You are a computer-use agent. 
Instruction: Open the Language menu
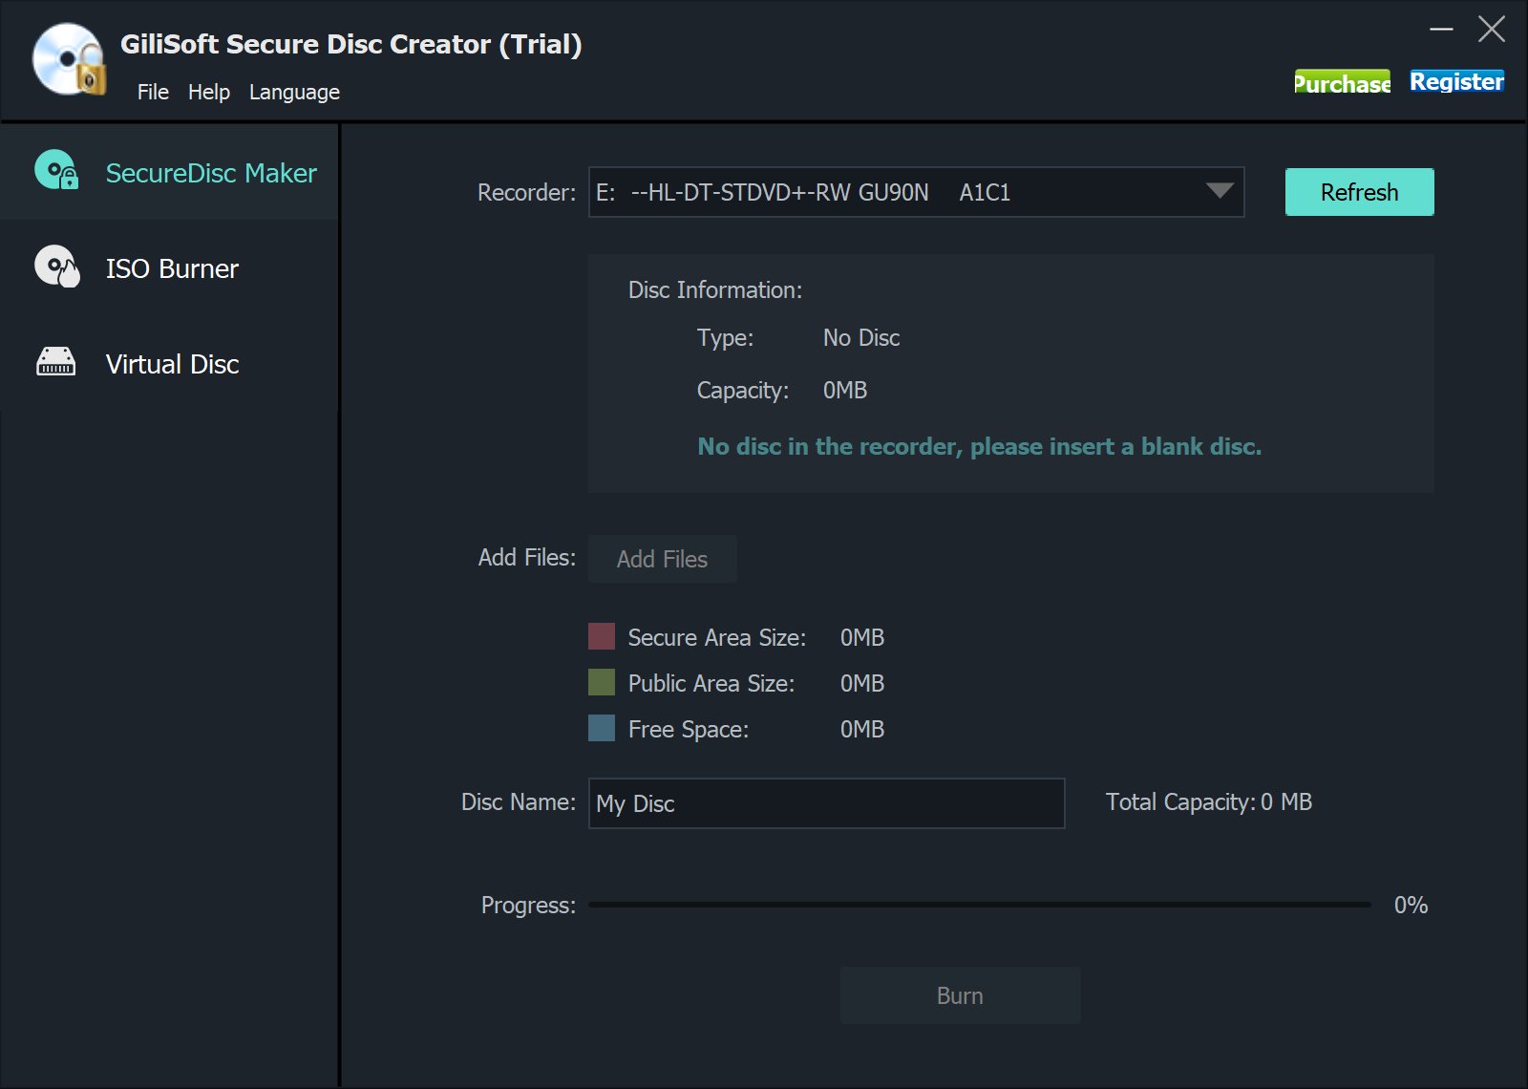click(x=294, y=92)
